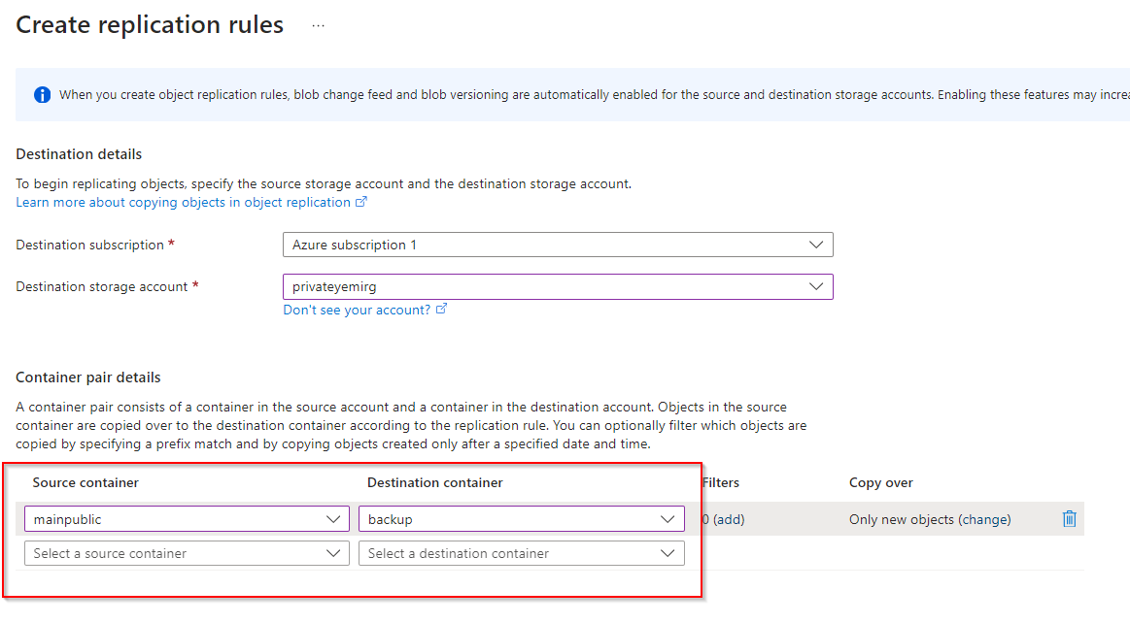Expand the empty 'Select a source container' dropdown
Screen dimensions: 1130x623
click(186, 553)
